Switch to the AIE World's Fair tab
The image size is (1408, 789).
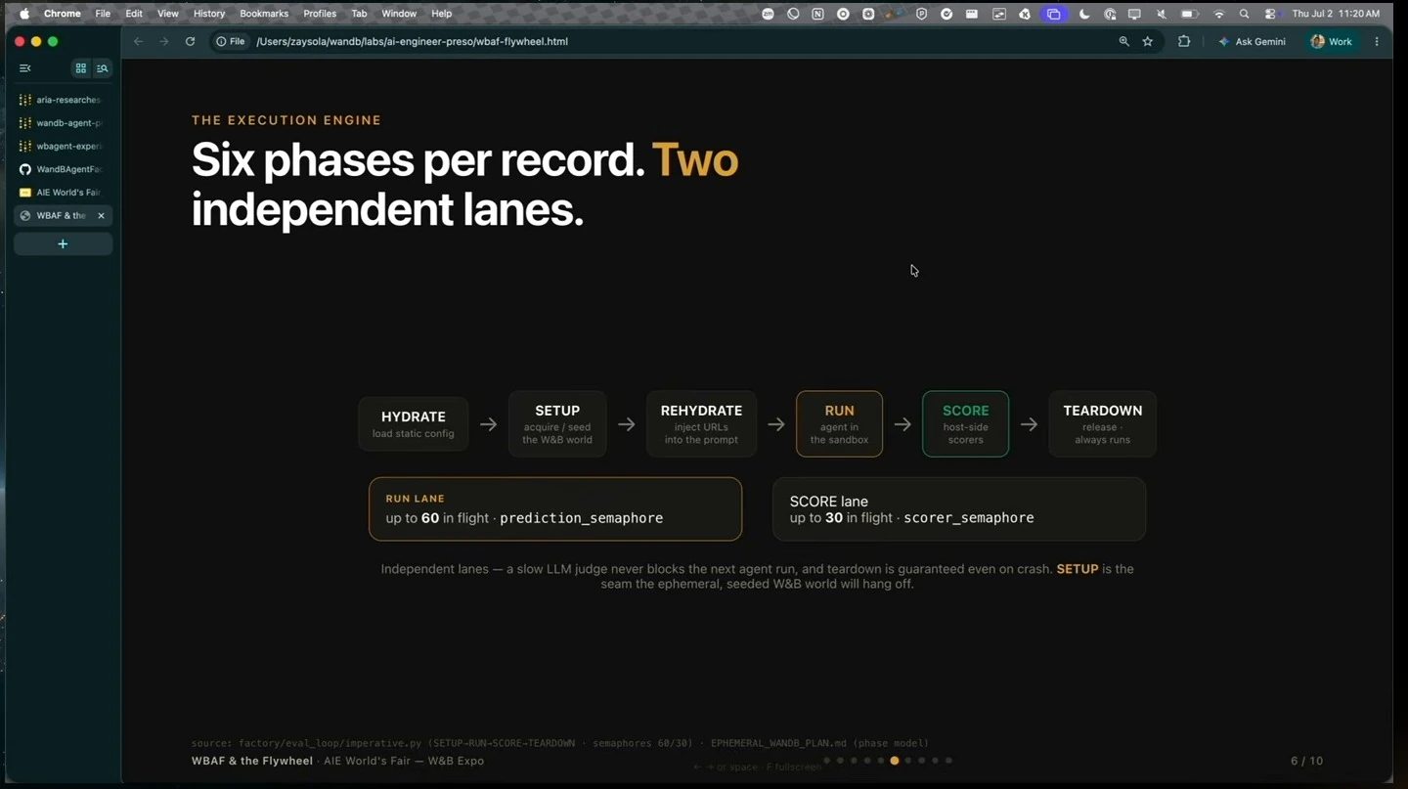coord(63,193)
